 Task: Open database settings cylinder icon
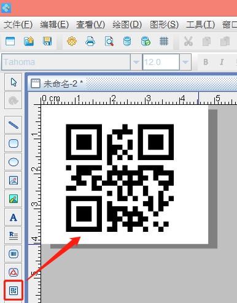coord(127,41)
